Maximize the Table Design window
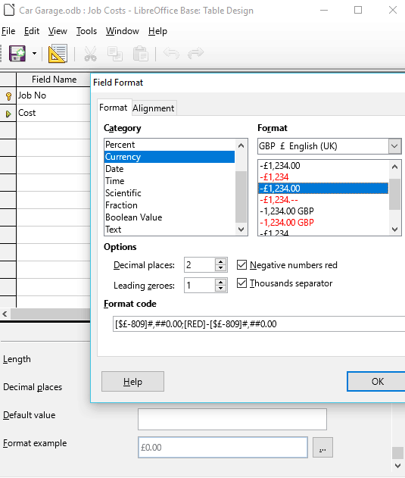Viewport: 405px width, 478px height. pyautogui.click(x=358, y=10)
